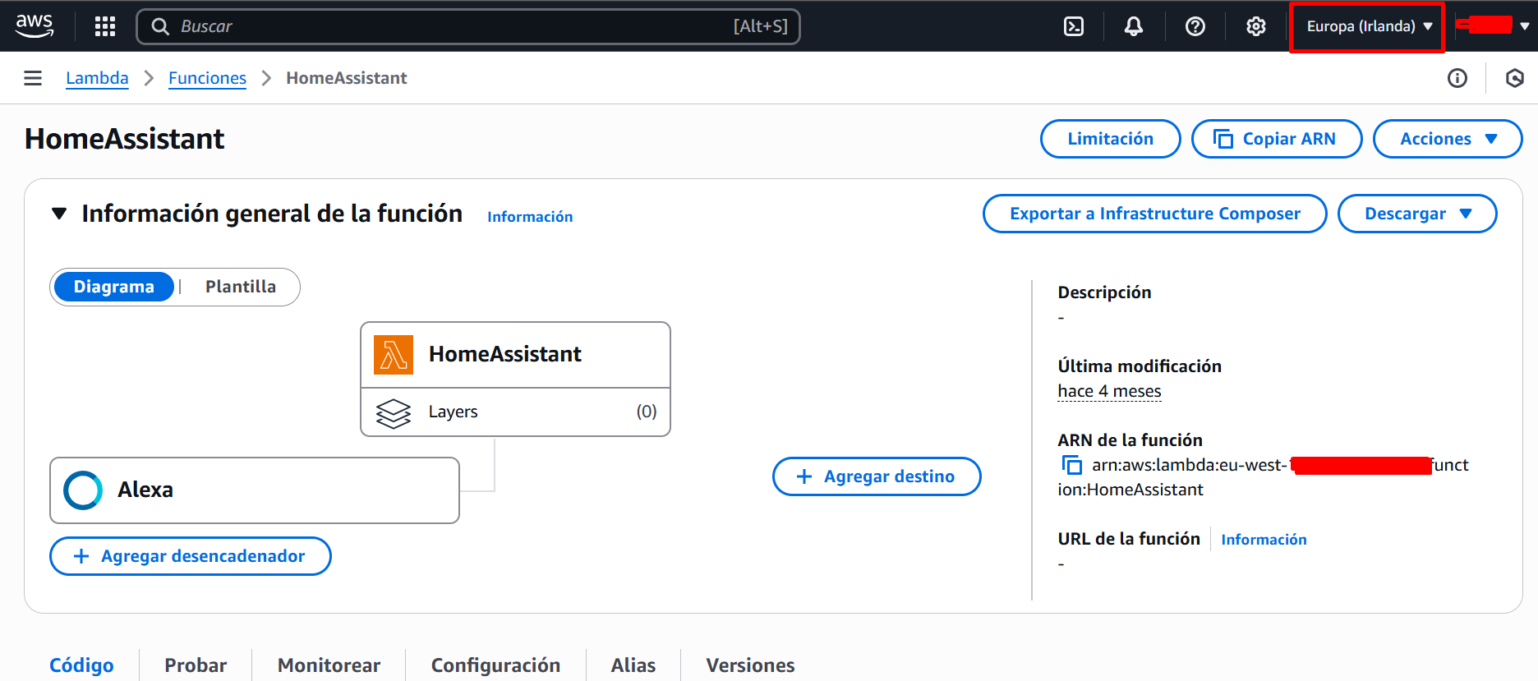Click the Descripción label
This screenshot has width=1538, height=681.
pos(1104,292)
